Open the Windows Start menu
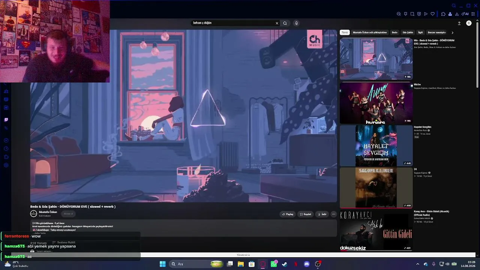 pyautogui.click(x=162, y=264)
